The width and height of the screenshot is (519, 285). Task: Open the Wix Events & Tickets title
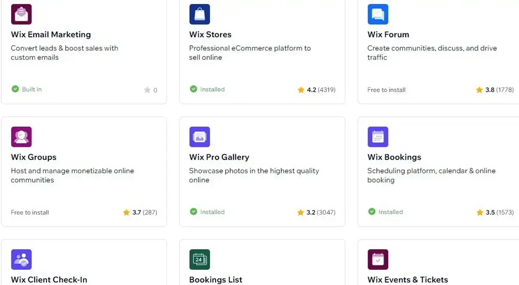pos(407,280)
